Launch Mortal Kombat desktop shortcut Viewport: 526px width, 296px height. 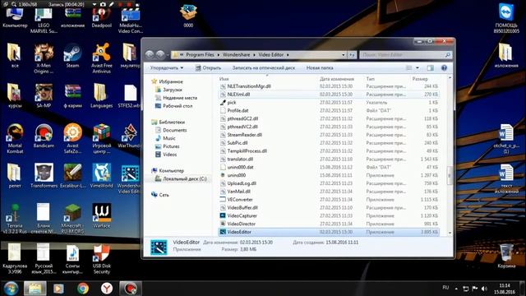click(x=15, y=138)
